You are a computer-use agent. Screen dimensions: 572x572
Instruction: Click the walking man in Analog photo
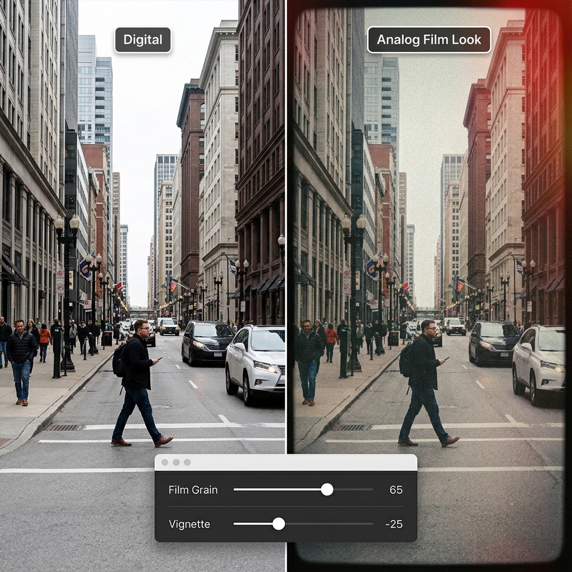click(425, 380)
